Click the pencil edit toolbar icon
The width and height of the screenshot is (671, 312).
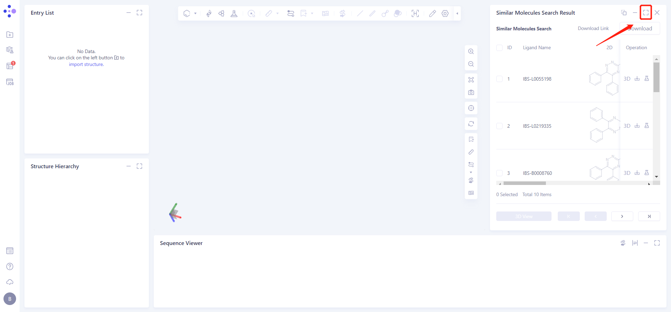433,14
